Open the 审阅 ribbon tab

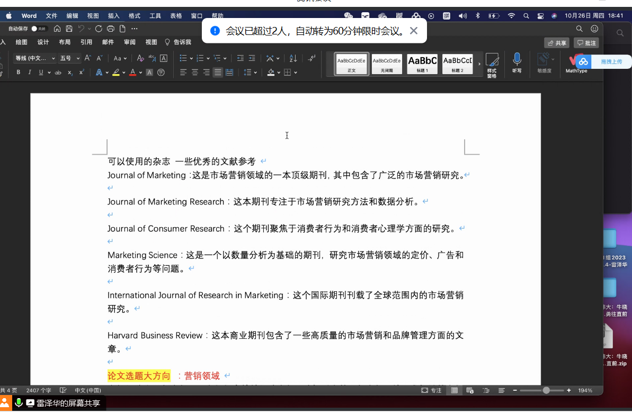click(x=129, y=42)
